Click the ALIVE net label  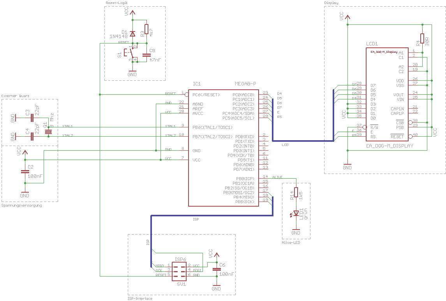[277, 177]
